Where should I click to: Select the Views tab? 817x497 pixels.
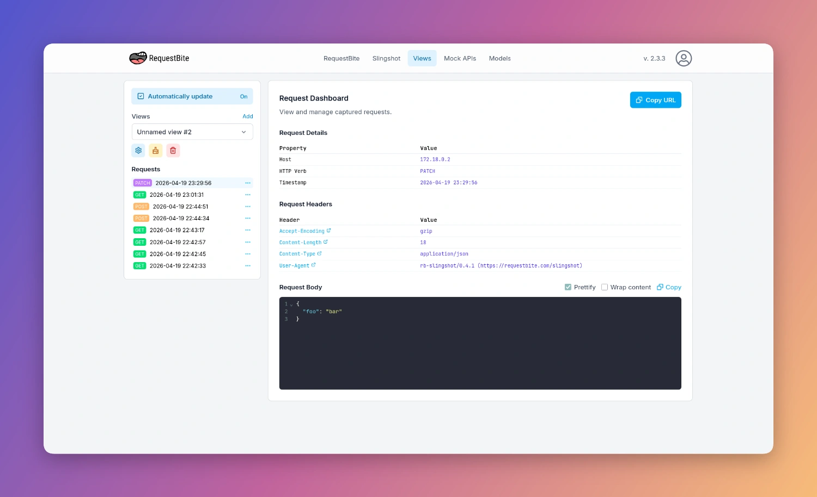click(x=422, y=58)
